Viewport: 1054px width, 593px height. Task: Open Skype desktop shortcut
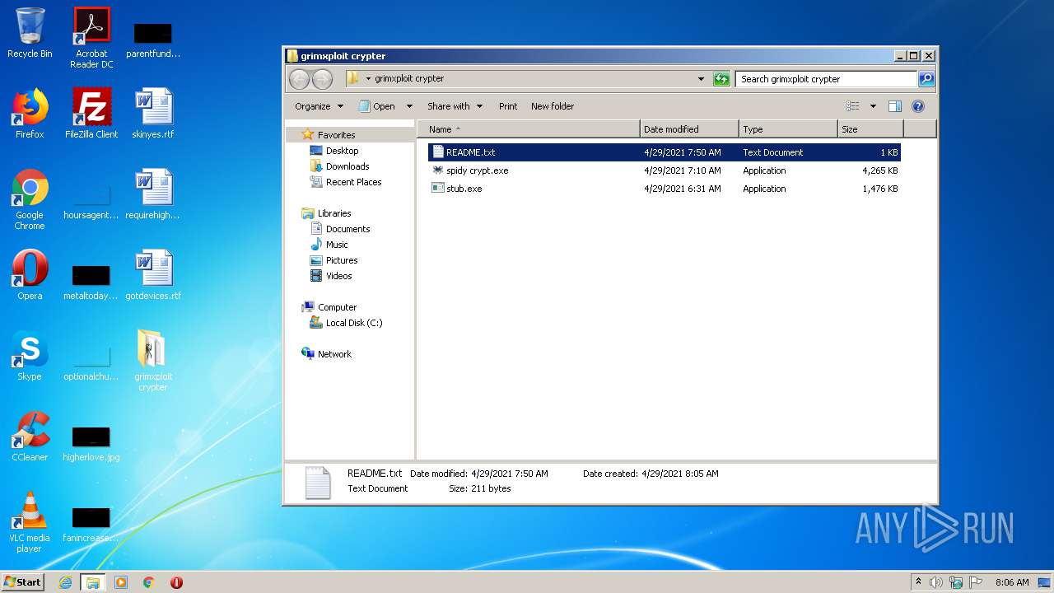(30, 356)
